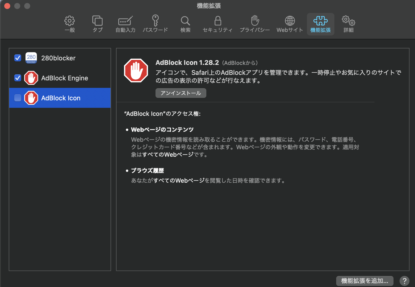Switch to the パスワード tab label
415x287 pixels.
(x=155, y=30)
